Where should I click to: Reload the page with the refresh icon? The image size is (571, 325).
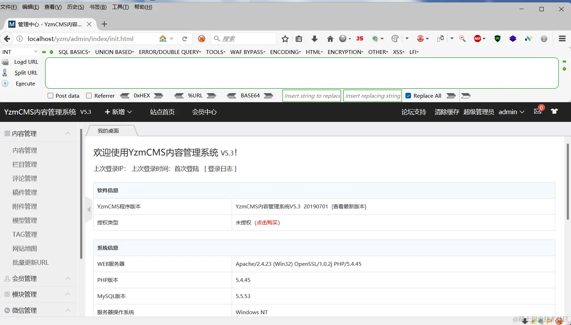tap(185, 39)
